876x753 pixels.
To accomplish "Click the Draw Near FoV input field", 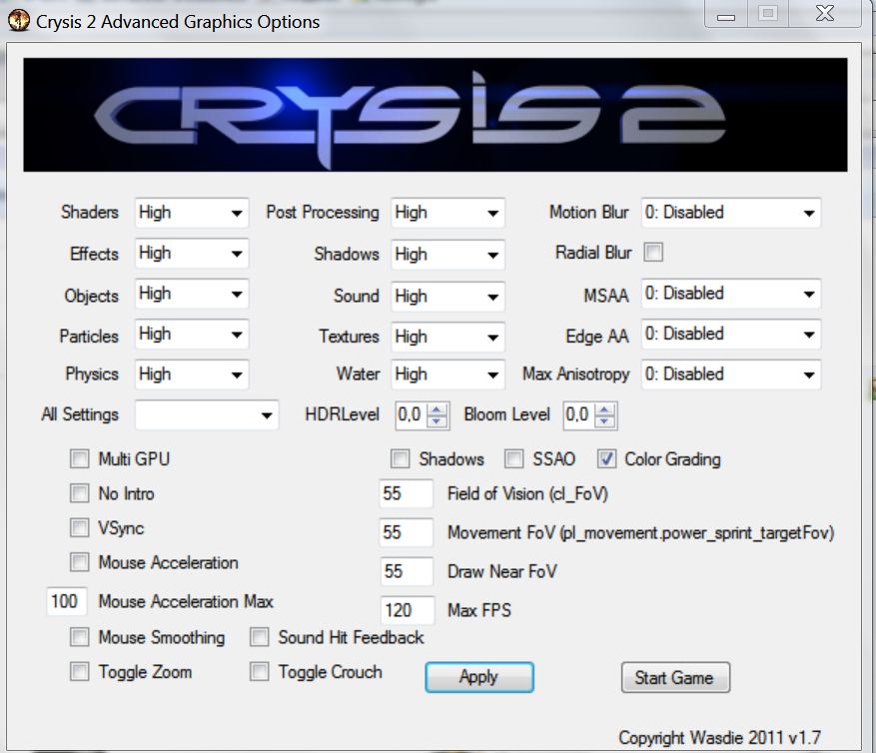I will 407,571.
